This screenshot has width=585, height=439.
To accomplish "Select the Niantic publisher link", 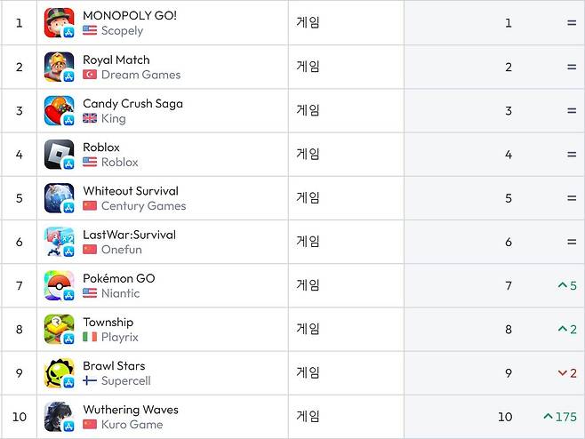I will coord(120,293).
